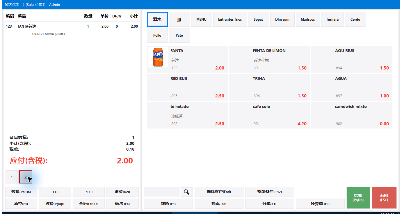Click the product search input field
Screen dimensions: 402x214
pos(162,192)
